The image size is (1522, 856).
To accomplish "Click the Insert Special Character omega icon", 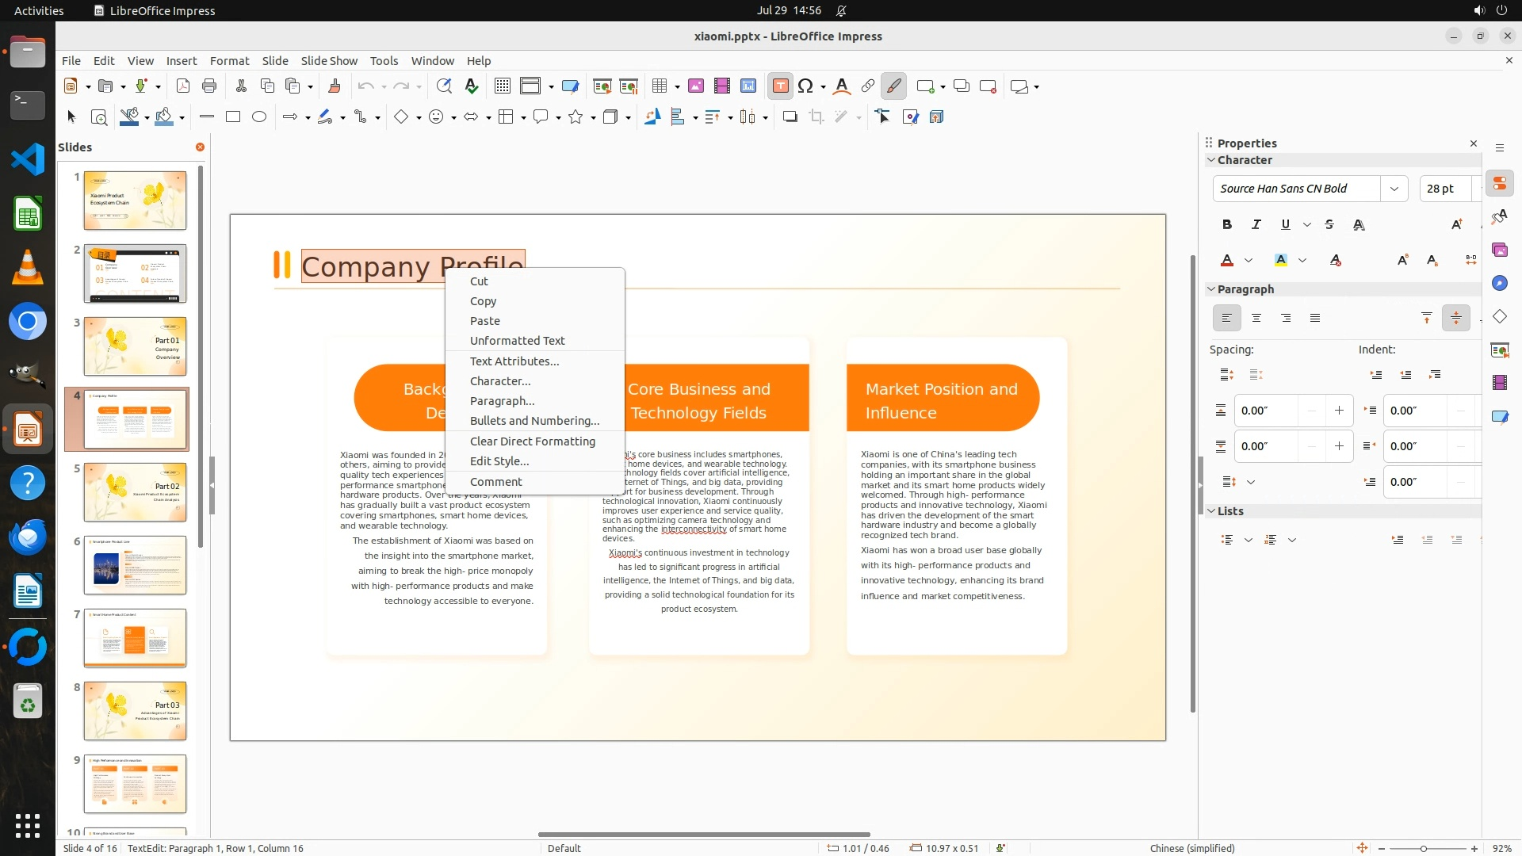I will [x=805, y=86].
